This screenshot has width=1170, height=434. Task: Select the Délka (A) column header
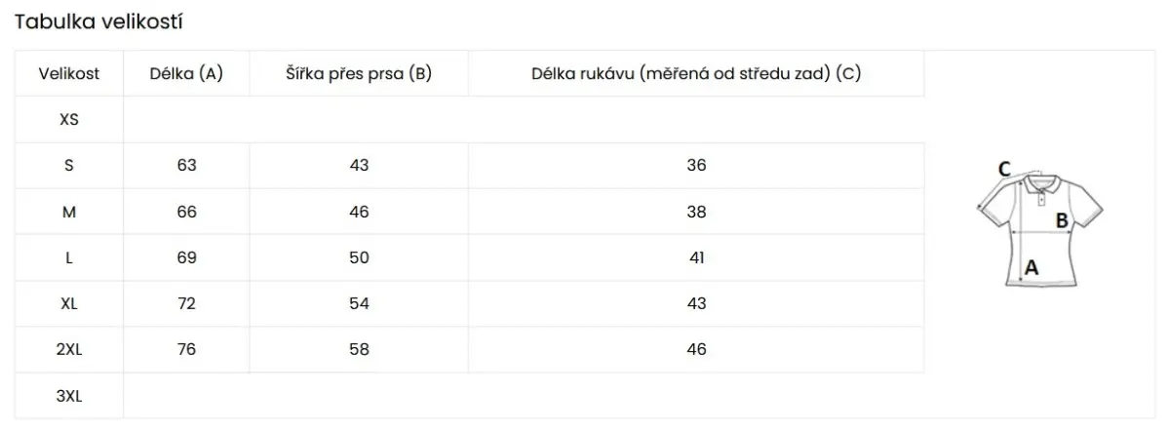click(187, 74)
